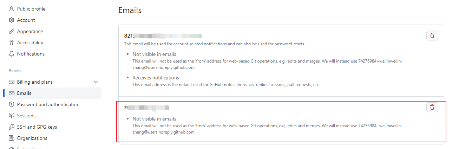Open Public profile settings
The width and height of the screenshot is (459, 149).
tap(54, 9)
